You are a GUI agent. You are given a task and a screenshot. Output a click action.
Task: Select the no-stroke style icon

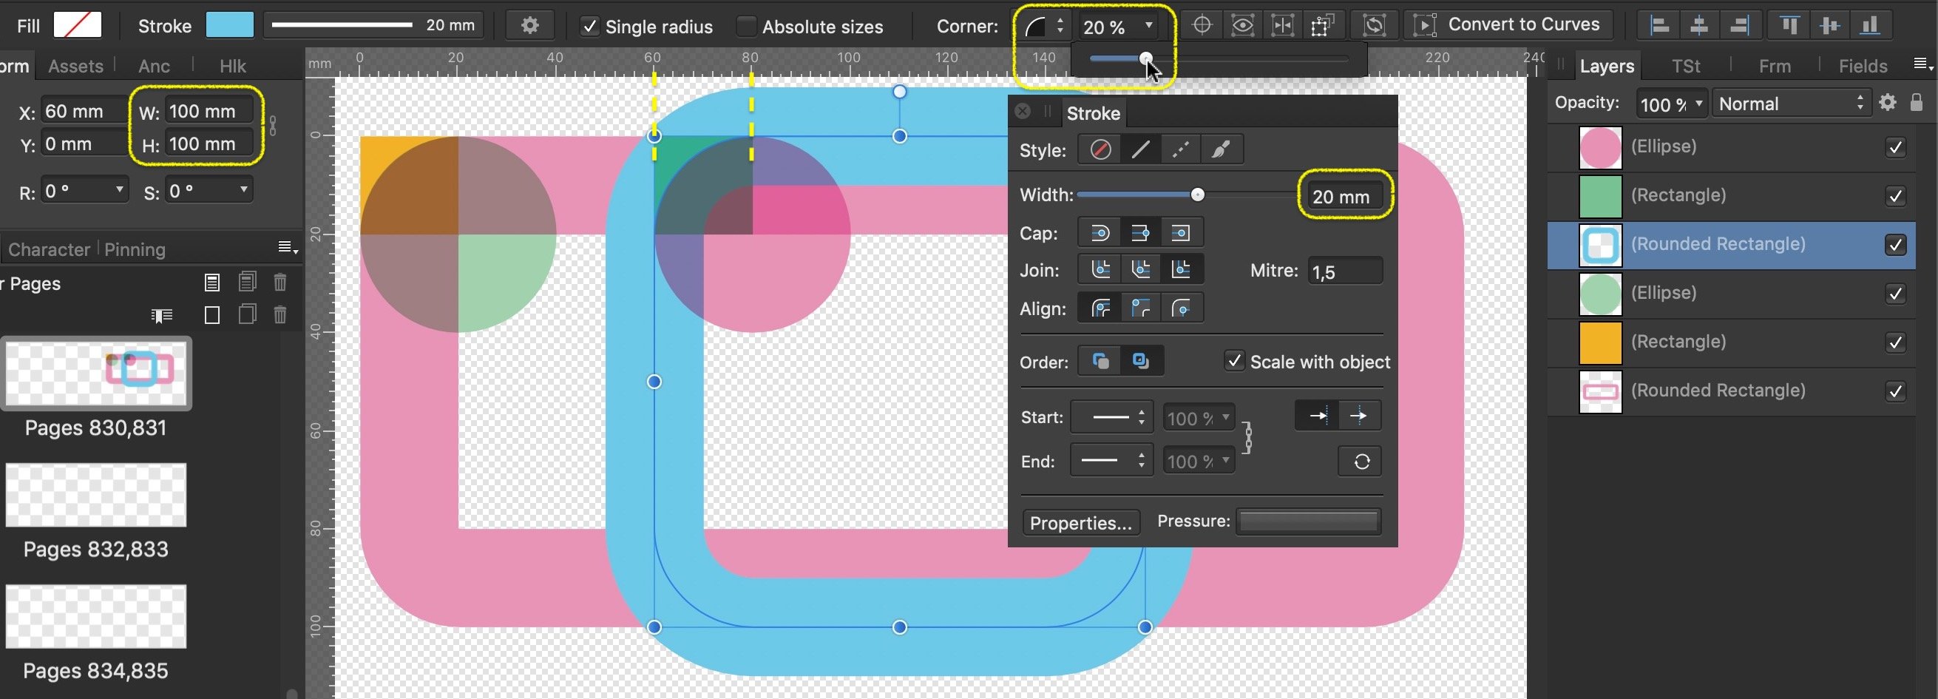coord(1100,149)
